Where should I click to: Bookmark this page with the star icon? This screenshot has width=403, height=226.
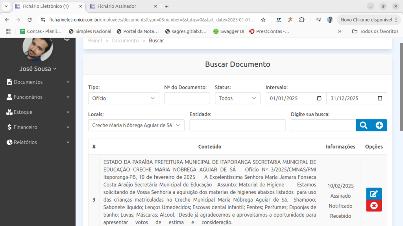263,20
